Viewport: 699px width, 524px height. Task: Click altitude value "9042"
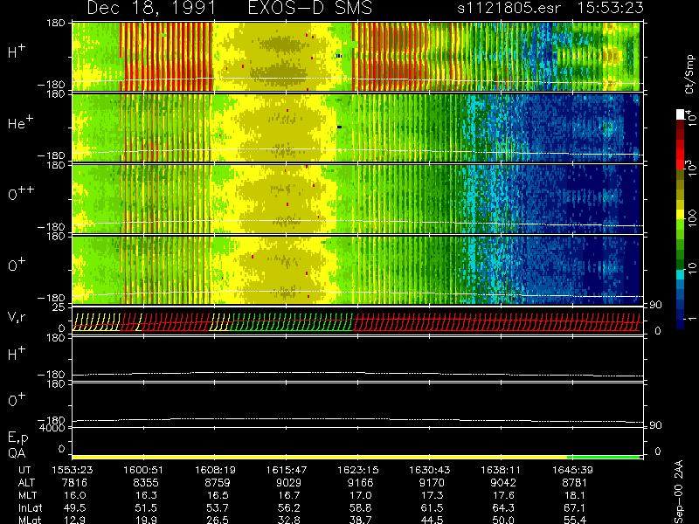point(503,483)
